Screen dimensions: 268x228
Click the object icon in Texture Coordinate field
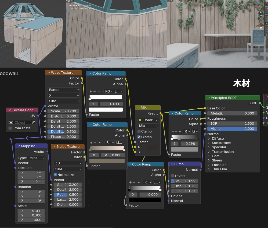point(11,123)
